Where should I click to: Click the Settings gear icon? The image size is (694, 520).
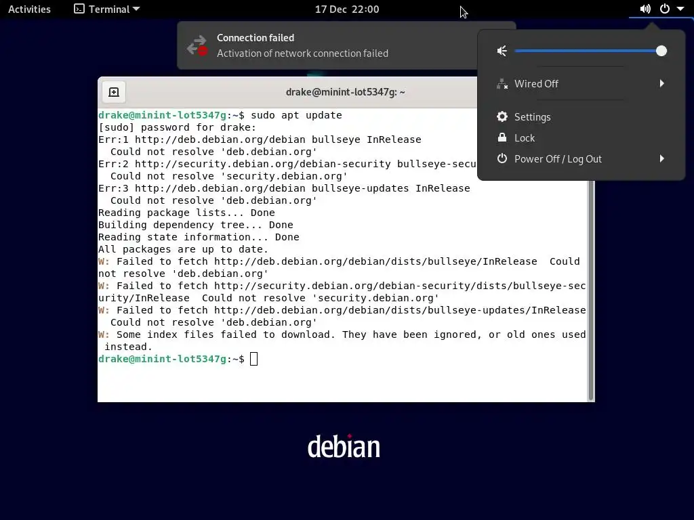coord(502,116)
